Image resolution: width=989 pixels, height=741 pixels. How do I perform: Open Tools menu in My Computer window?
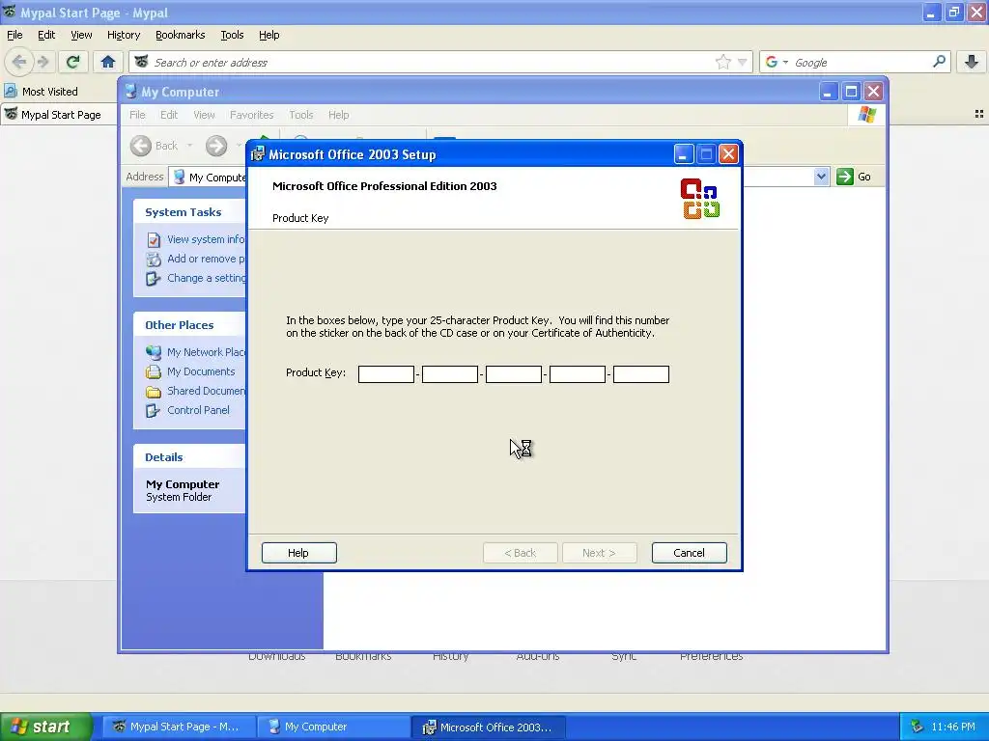click(301, 115)
